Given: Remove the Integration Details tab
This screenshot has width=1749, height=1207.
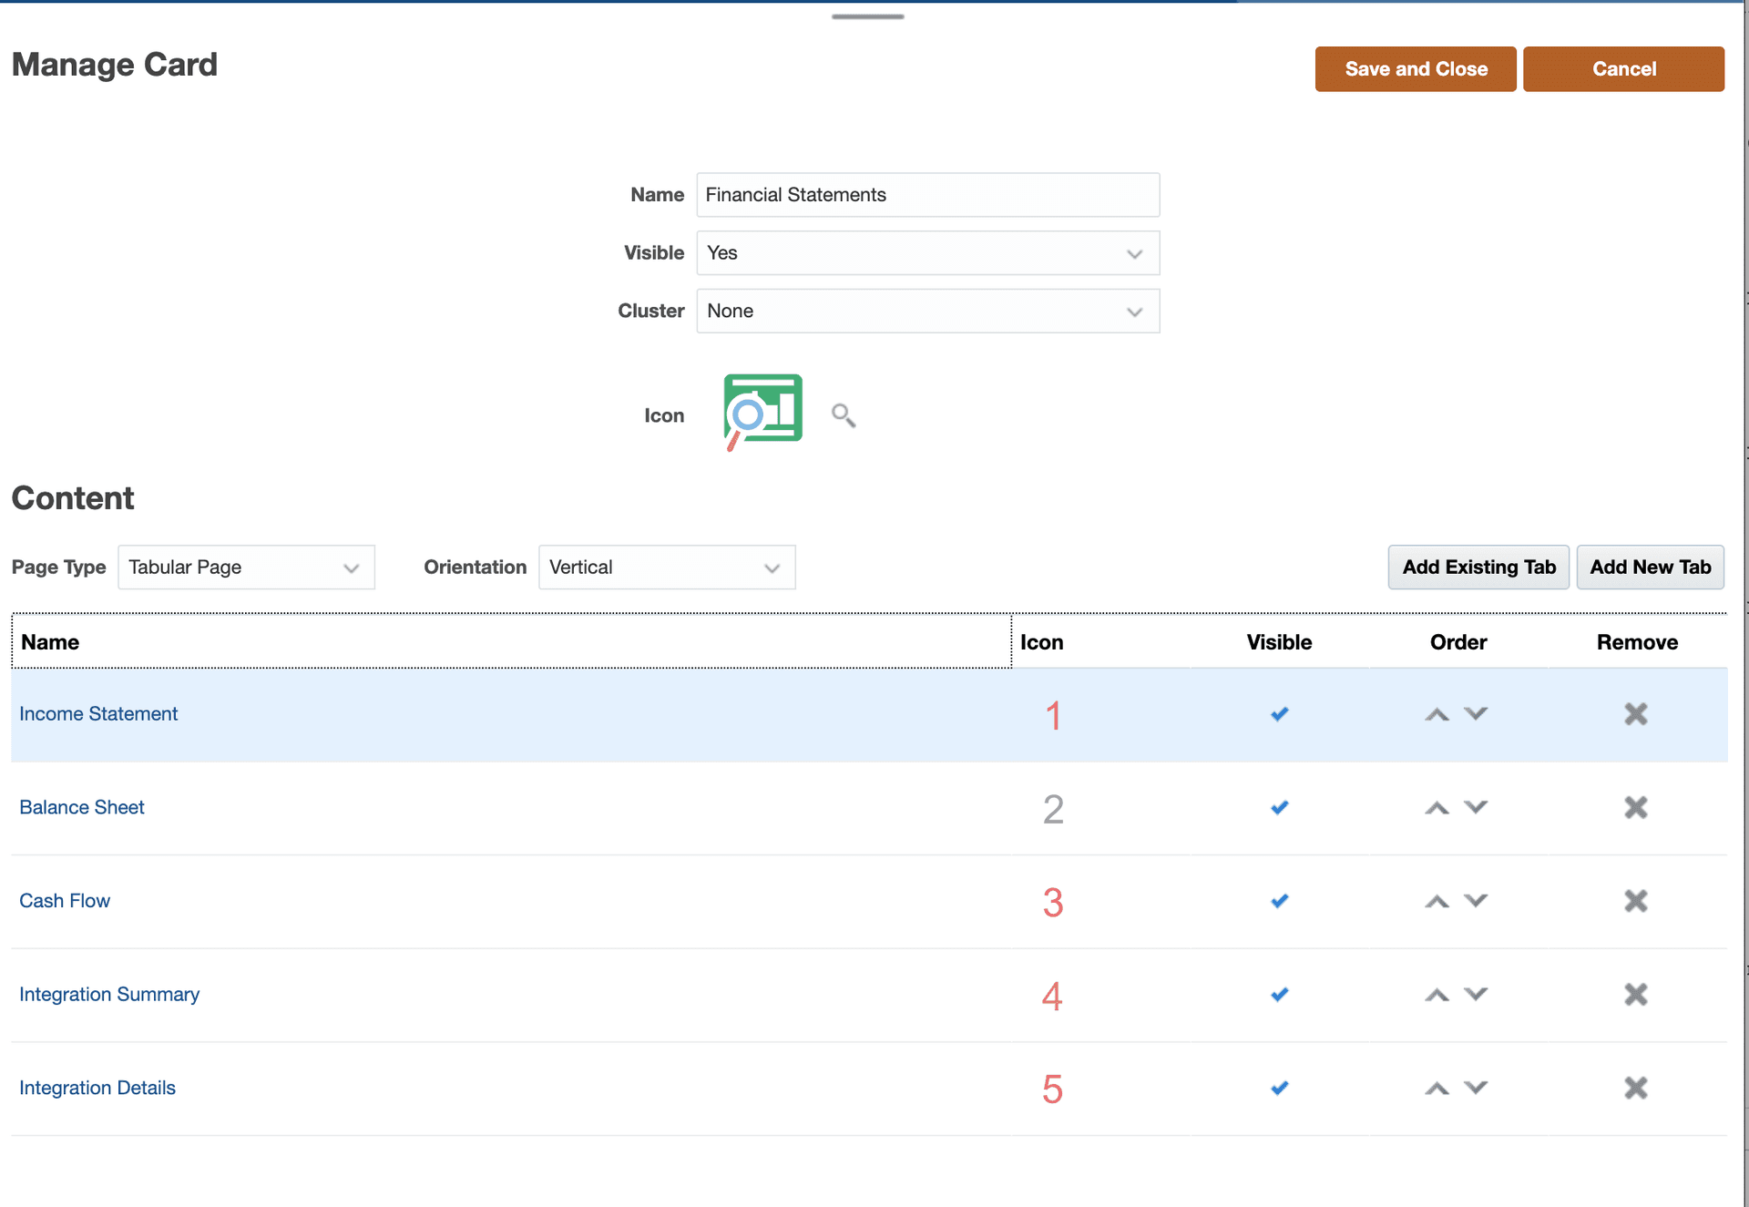Looking at the screenshot, I should (x=1636, y=1088).
